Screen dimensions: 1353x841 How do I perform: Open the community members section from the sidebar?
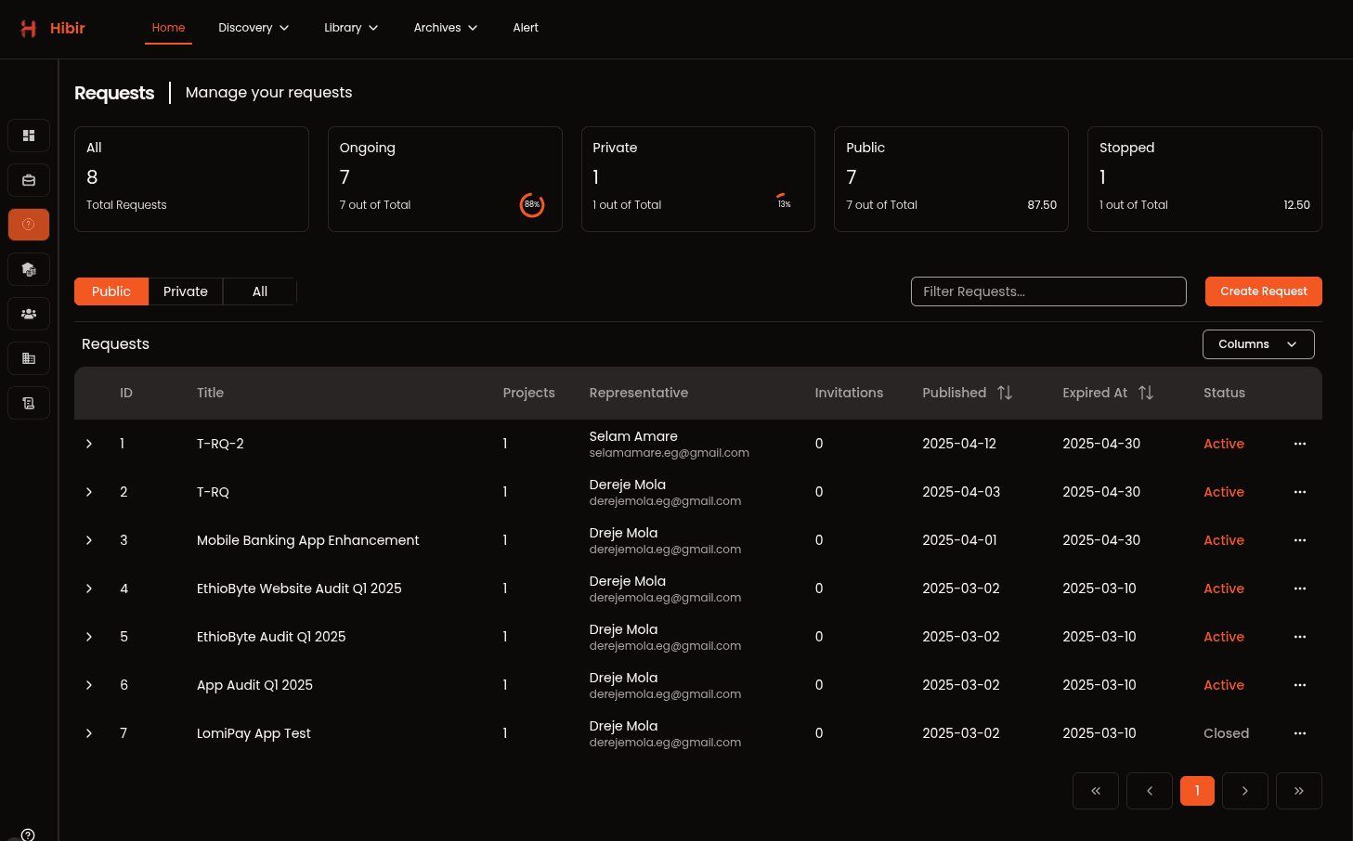coord(29,314)
